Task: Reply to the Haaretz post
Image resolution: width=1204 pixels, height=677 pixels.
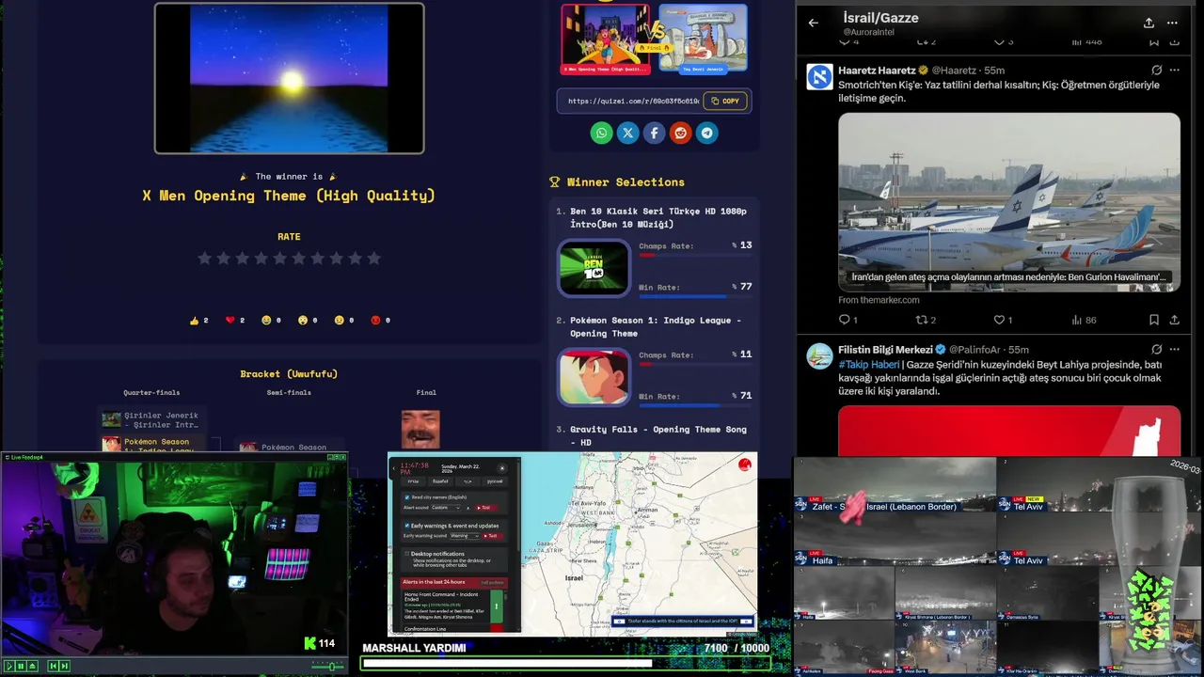Action: click(x=845, y=320)
